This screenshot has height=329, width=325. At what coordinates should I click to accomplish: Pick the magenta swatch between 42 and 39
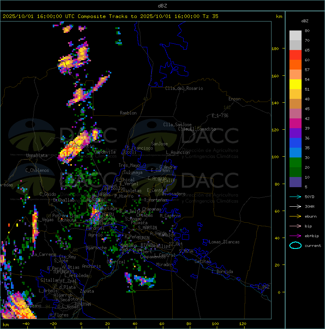pyautogui.click(x=295, y=123)
